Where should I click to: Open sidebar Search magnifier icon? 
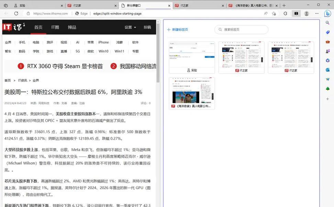coord(327,23)
